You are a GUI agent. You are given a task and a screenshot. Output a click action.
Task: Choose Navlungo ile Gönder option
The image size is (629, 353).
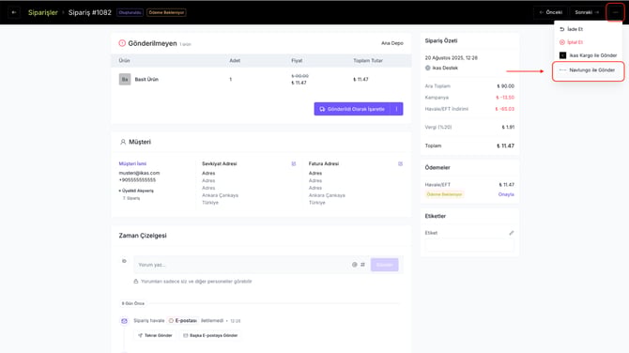[588, 70]
